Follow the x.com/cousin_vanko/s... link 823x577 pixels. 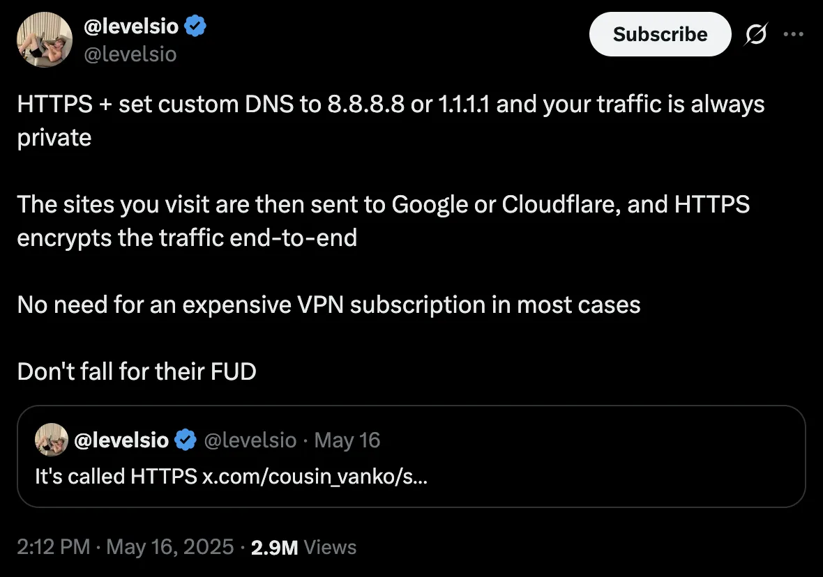315,476
